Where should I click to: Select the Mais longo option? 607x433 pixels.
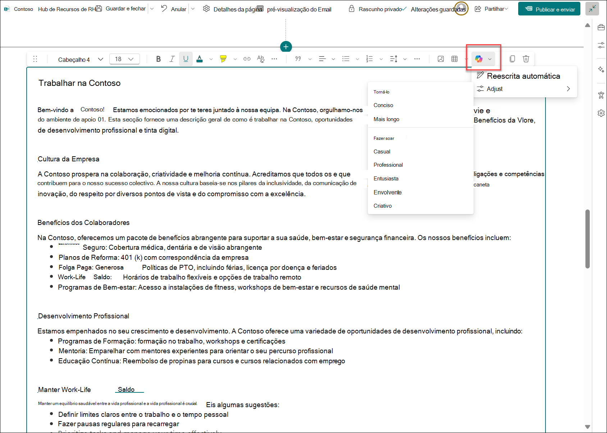tap(387, 119)
